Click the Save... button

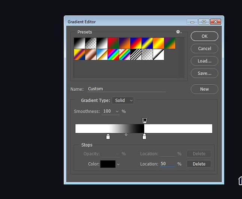click(205, 73)
